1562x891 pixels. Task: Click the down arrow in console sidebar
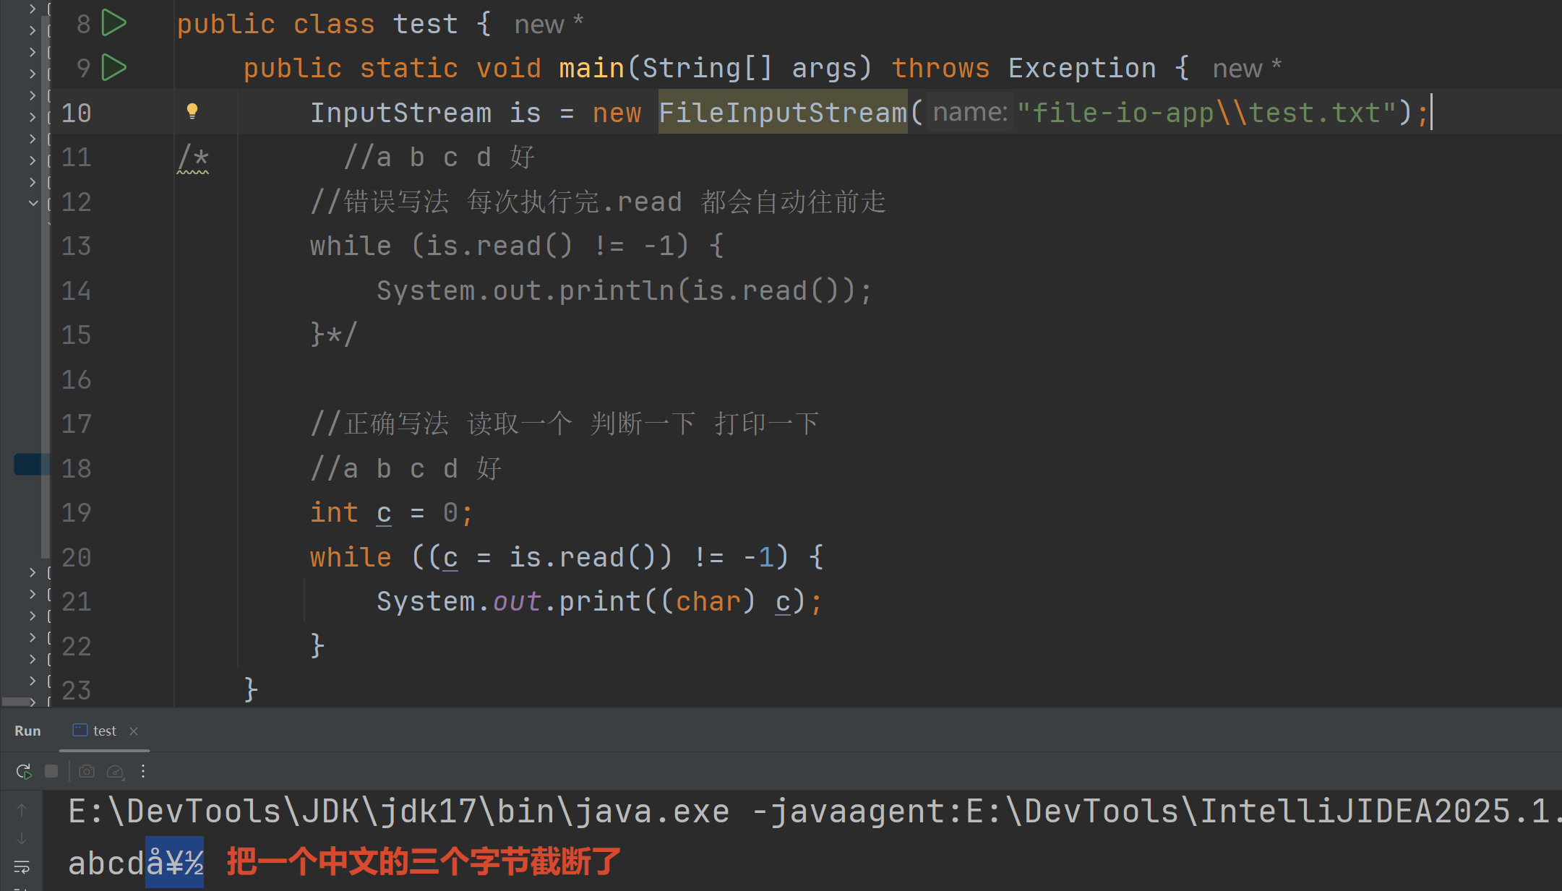click(x=22, y=838)
